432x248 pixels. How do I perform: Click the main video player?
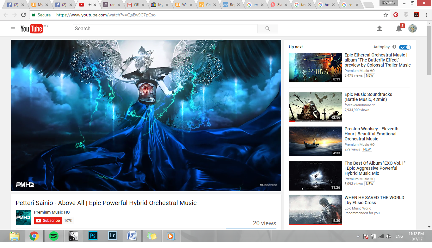tap(146, 115)
